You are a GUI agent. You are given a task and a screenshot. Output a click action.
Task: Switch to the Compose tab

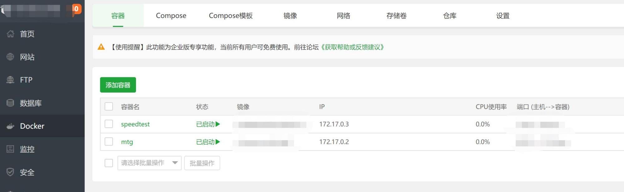click(x=171, y=16)
